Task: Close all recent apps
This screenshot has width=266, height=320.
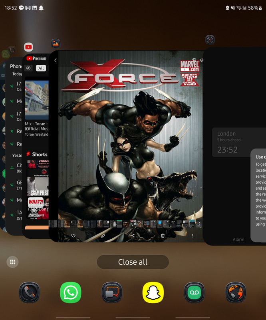Action: click(133, 262)
